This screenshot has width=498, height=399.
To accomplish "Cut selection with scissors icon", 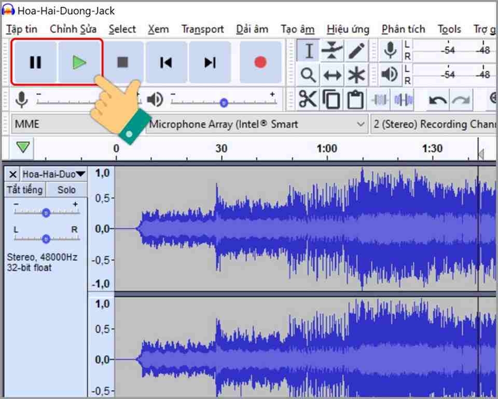I will (307, 100).
